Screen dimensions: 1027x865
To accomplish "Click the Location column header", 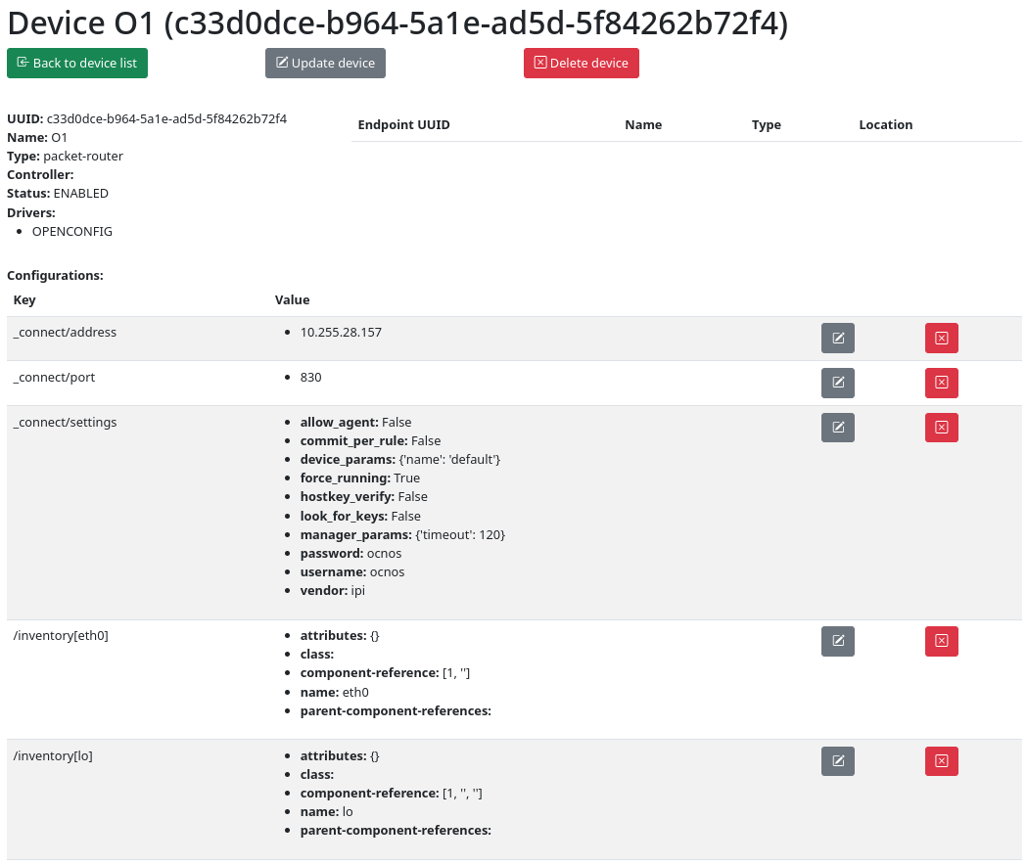I will point(885,125).
